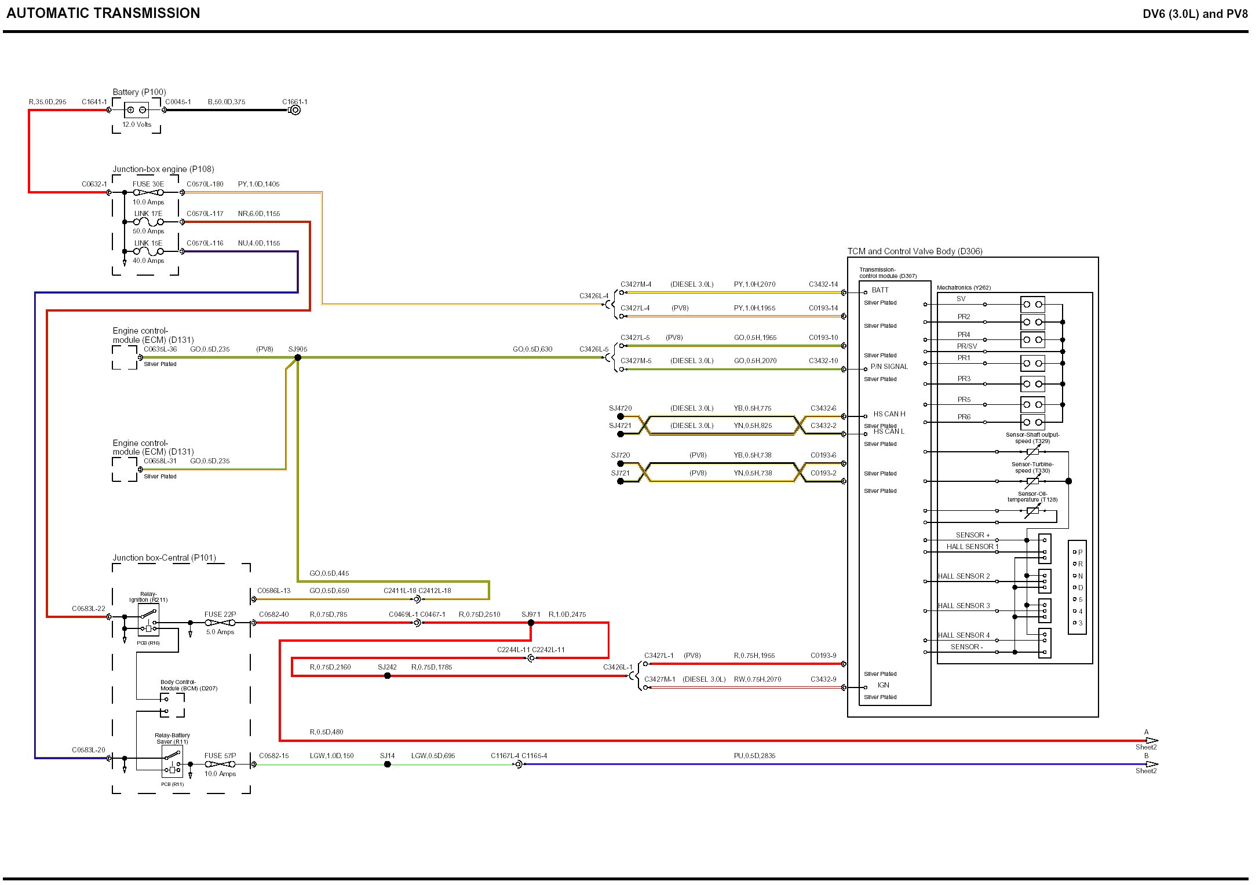Click the SENSOR + label

coord(973,535)
